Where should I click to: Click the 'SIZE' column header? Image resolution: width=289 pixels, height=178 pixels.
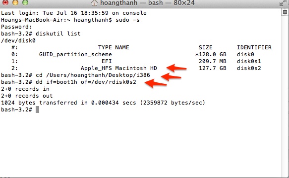tap(206, 47)
